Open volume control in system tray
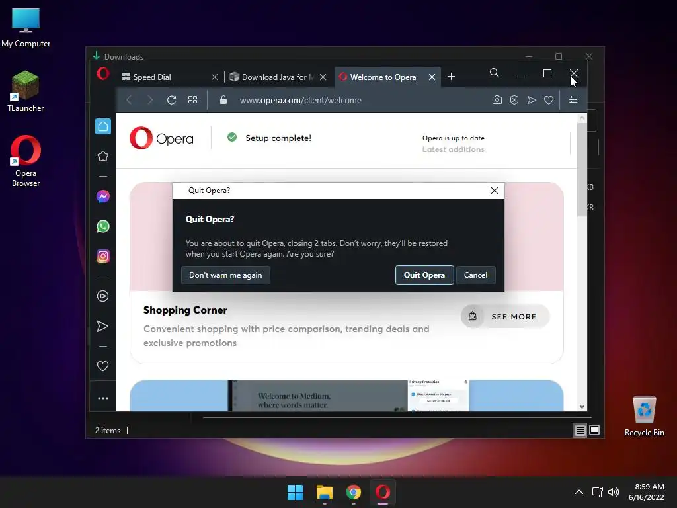This screenshot has height=508, width=677. click(x=613, y=492)
